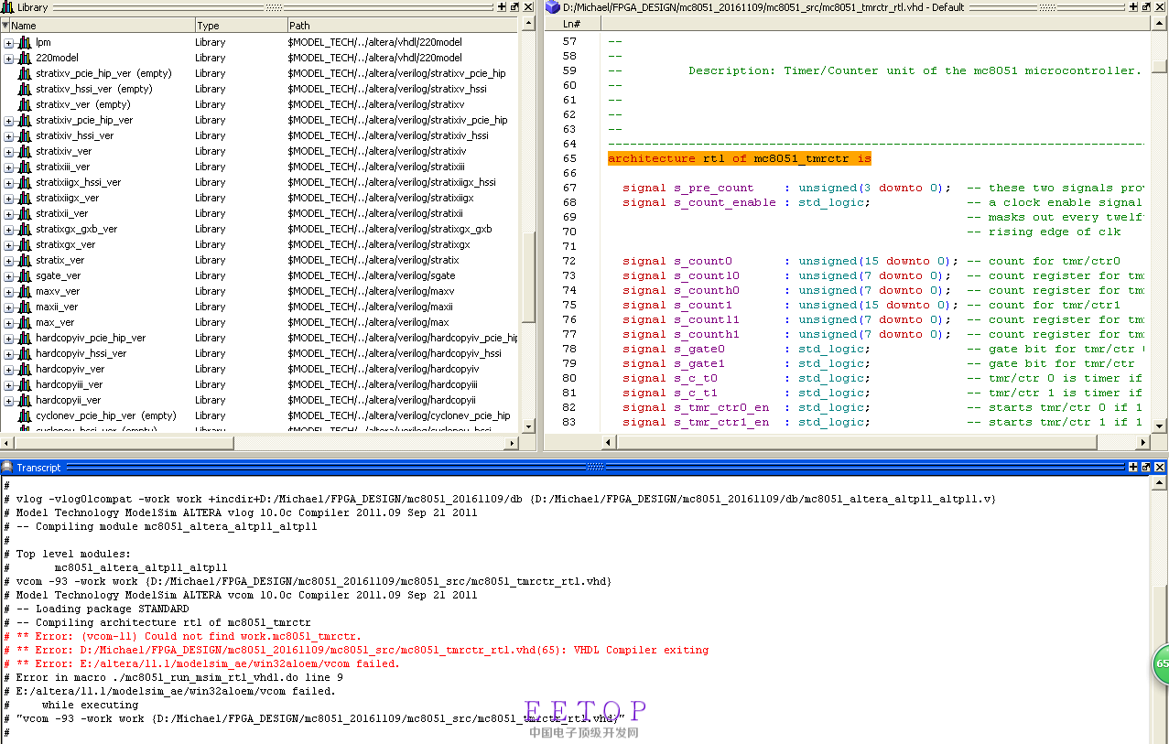Zoom the Transcript panel with plus icon
This screenshot has height=744, width=1169.
pos(1134,467)
